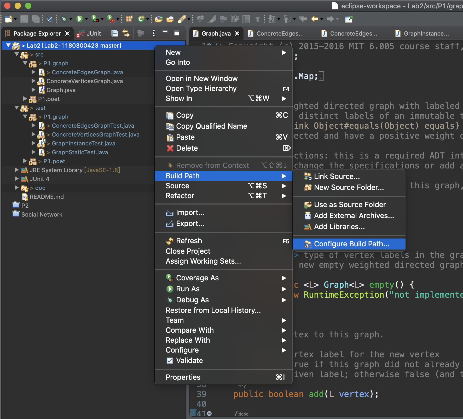Expand the JUnit 4 library node
463x419 pixels.
pyautogui.click(x=16, y=179)
